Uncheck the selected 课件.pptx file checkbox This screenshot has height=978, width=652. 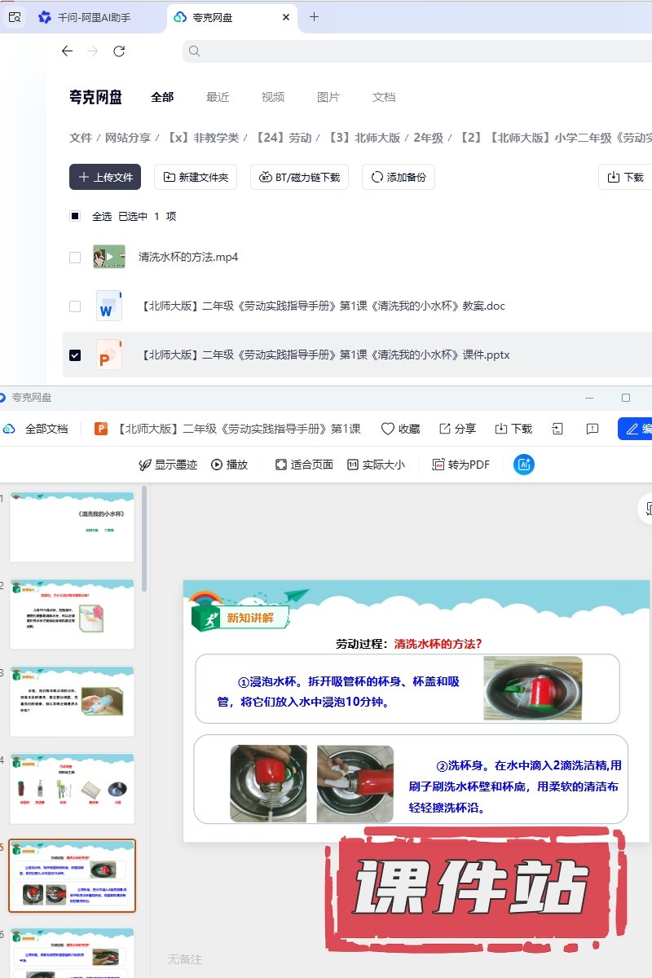pyautogui.click(x=75, y=355)
